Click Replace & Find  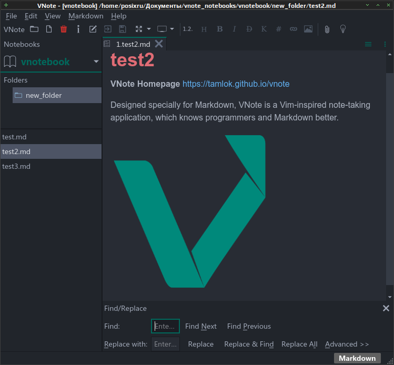pos(249,344)
